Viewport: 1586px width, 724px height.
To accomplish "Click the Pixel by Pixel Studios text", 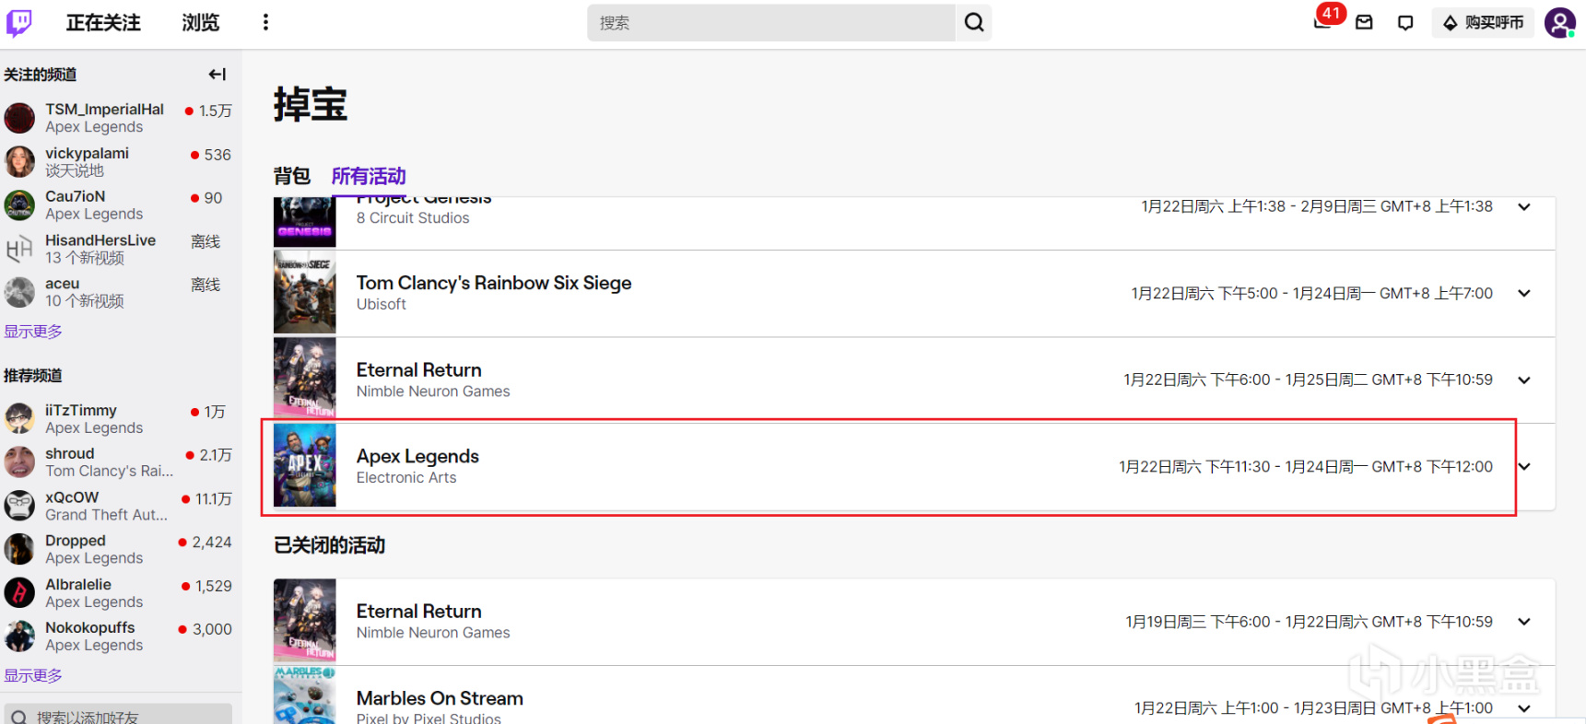I will [429, 718].
